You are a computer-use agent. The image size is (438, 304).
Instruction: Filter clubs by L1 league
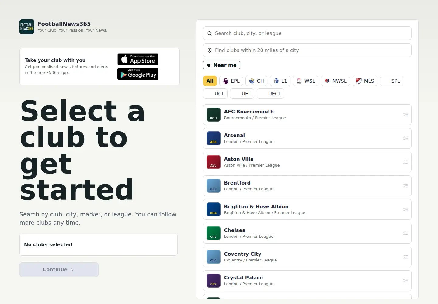[x=280, y=81]
